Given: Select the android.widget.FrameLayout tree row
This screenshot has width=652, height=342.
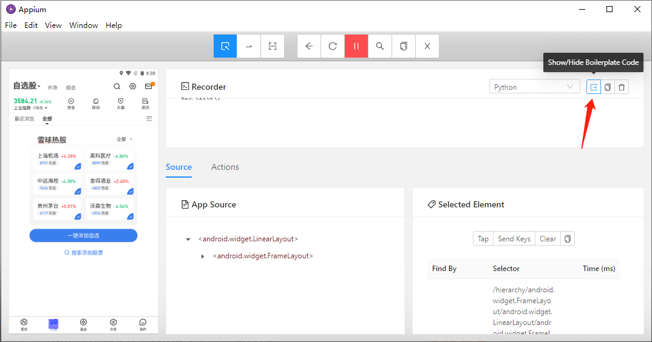Looking at the screenshot, I should [263, 256].
